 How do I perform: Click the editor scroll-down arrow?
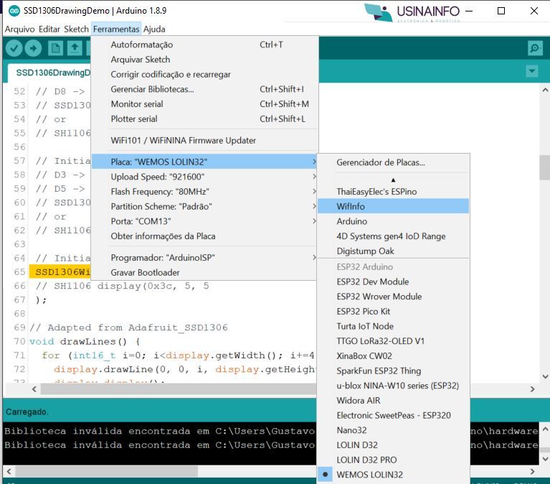click(x=545, y=376)
